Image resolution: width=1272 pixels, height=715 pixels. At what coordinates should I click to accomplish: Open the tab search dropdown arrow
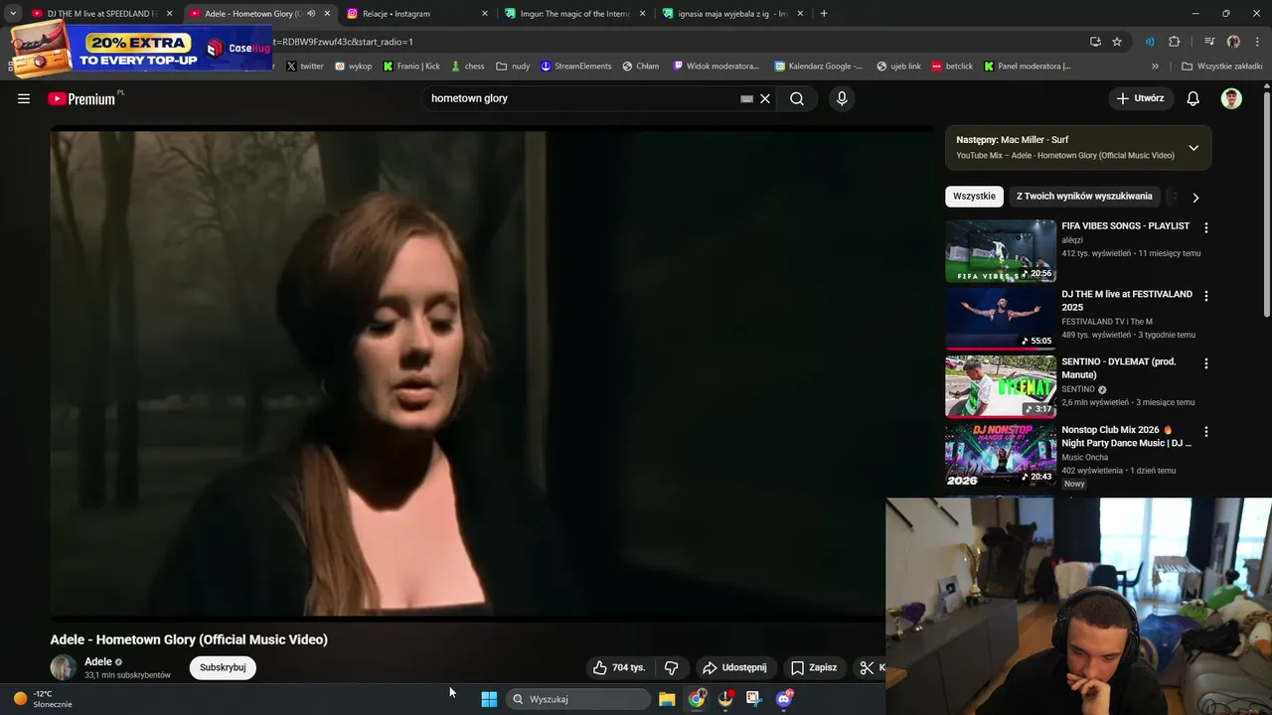tap(13, 14)
